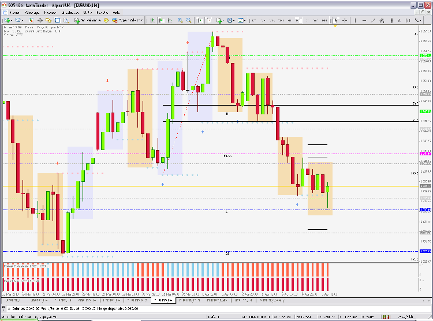The image size is (433, 321).
Task: Toggle the Expert Advisors button
Action: [x=128, y=20]
